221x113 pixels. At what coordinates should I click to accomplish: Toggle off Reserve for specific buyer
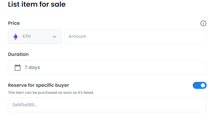coord(200,85)
